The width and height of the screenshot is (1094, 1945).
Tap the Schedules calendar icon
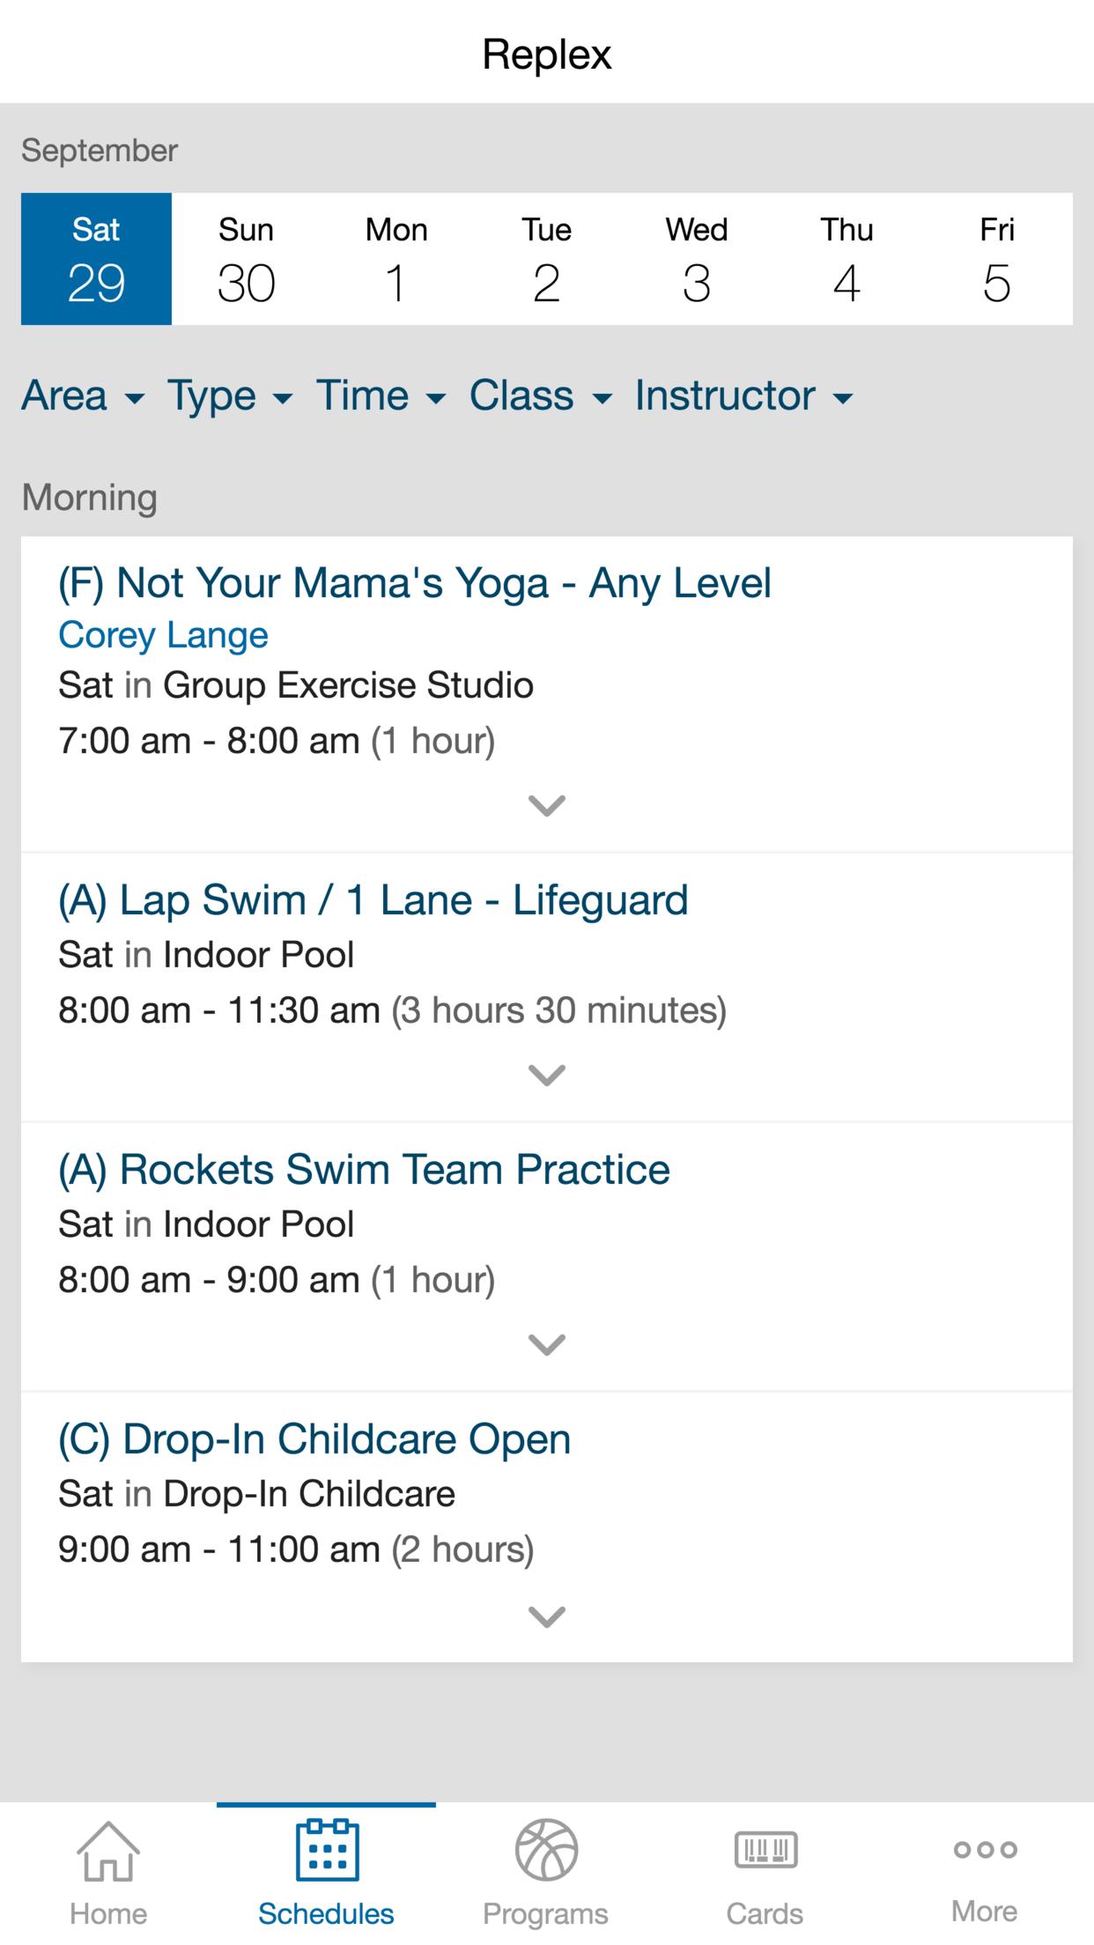pyautogui.click(x=327, y=1849)
